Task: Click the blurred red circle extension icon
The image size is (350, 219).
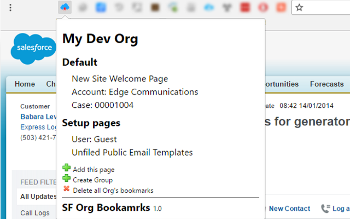Action: pyautogui.click(x=263, y=7)
